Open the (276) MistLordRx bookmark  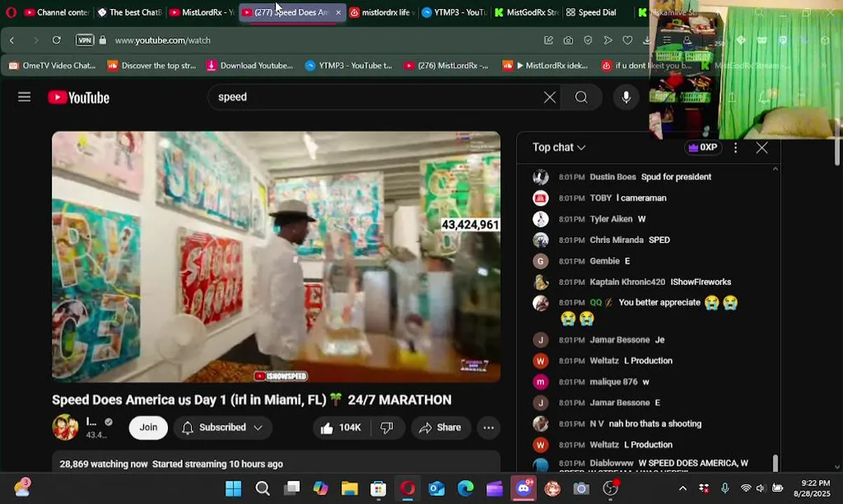(447, 66)
